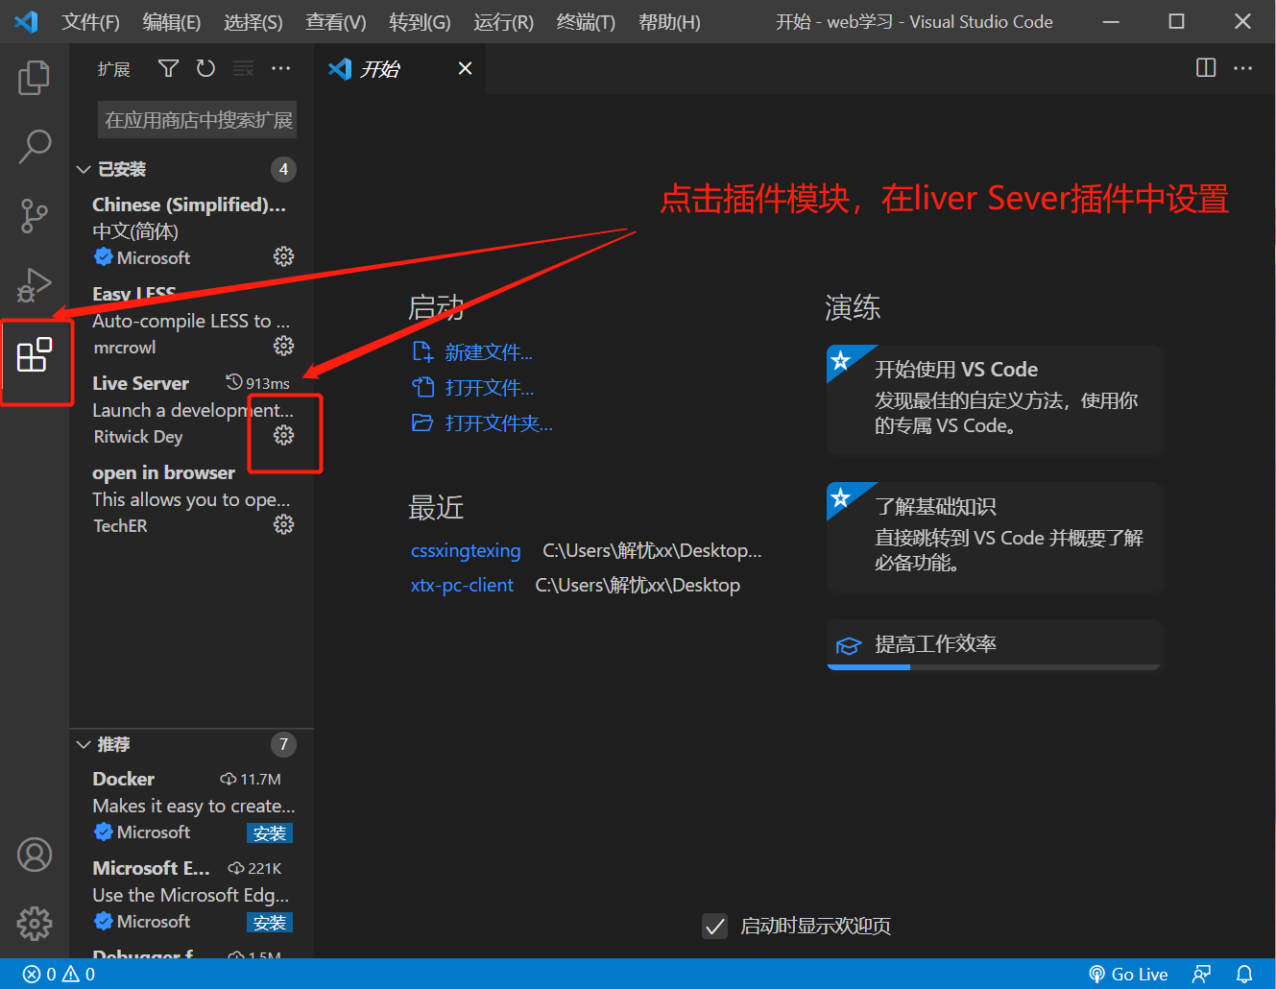The height and width of the screenshot is (989, 1276).
Task: Open the Source Control view
Action: (x=35, y=216)
